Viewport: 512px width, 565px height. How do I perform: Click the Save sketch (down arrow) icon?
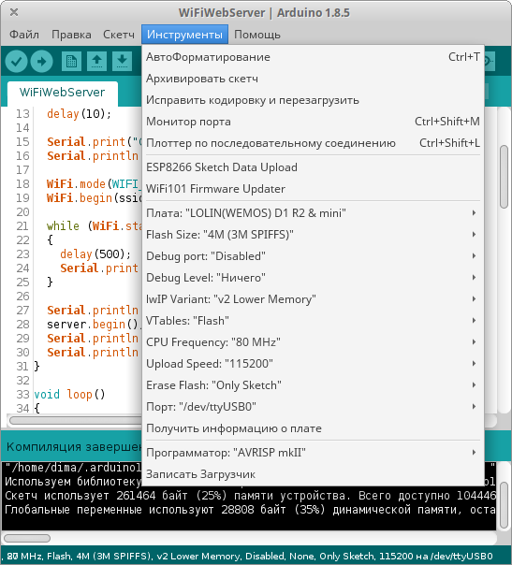pos(122,61)
